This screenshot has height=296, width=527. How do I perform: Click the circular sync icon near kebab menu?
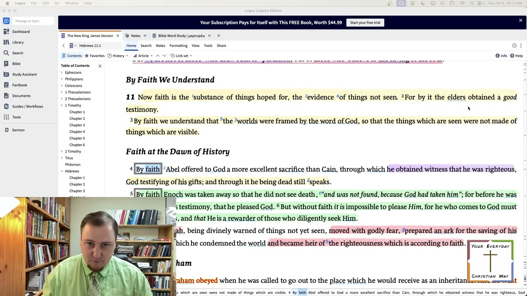coord(514,46)
